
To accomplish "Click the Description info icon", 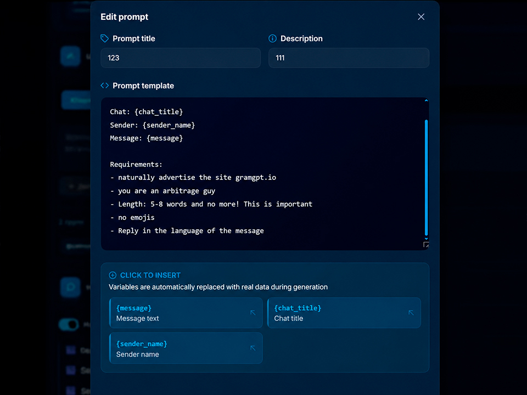I will point(272,38).
